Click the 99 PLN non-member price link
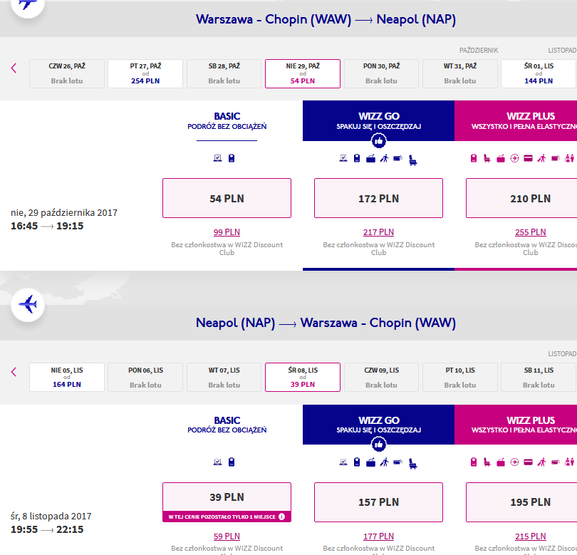The height and width of the screenshot is (555, 577). click(x=227, y=232)
